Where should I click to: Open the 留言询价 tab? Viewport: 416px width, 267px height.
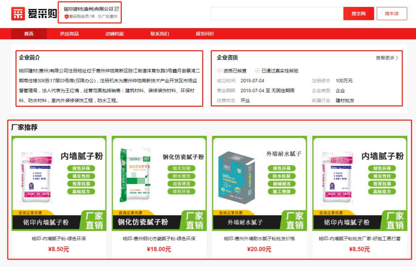[205, 34]
